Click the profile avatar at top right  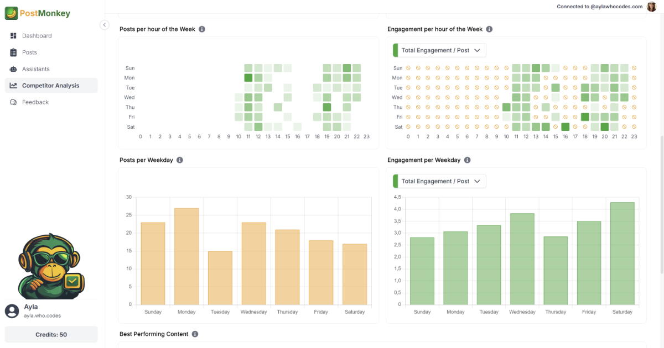[x=652, y=7]
